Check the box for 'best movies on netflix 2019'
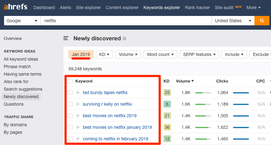 pos(71,116)
